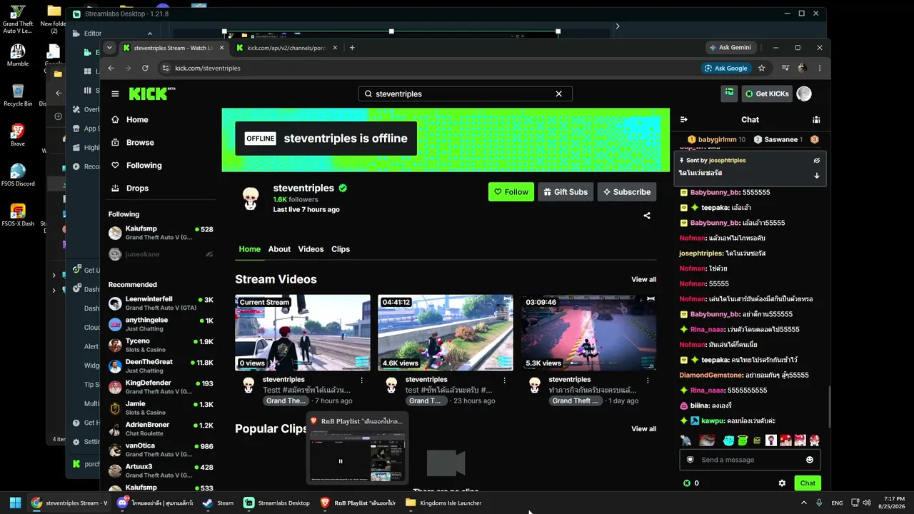Open Chrome's three-dot menu
Viewport: 914px width, 514px height.
pyautogui.click(x=820, y=68)
